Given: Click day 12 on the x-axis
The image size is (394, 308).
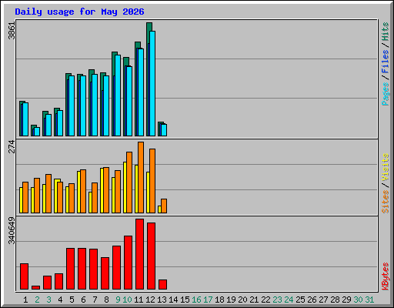Looking at the screenshot, I should point(150,300).
